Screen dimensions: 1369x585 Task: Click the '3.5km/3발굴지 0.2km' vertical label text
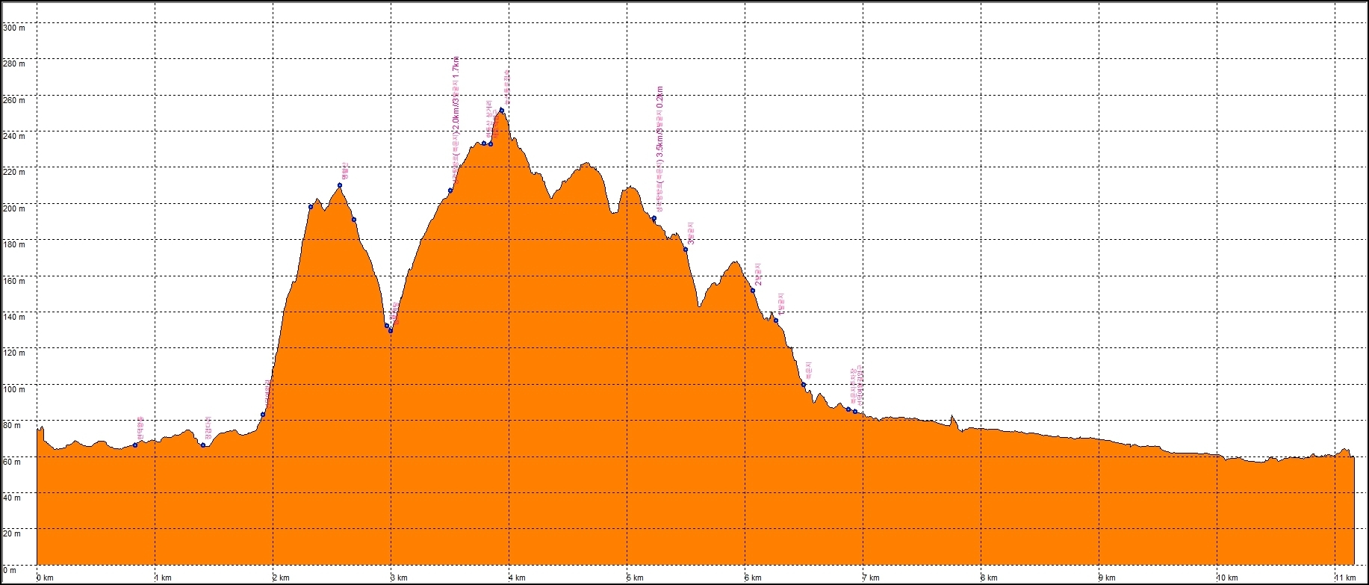pyautogui.click(x=659, y=149)
